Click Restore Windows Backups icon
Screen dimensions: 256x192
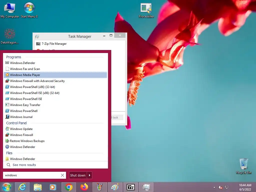7,141
